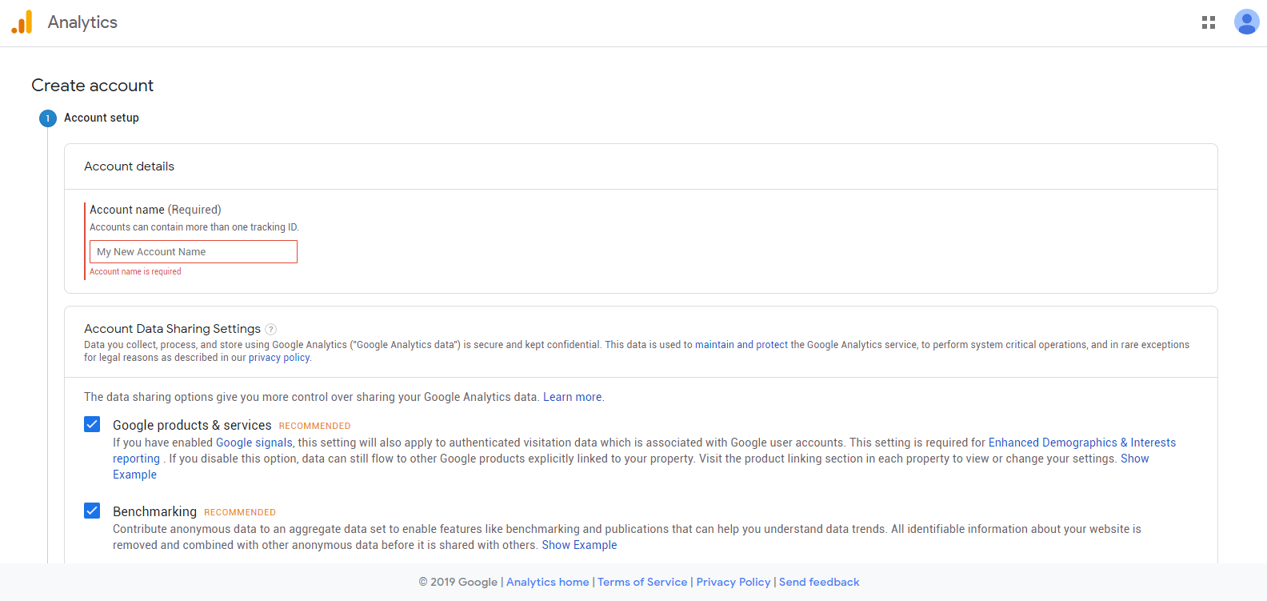Follow the Learn more link
This screenshot has height=601, width=1267.
pos(573,397)
